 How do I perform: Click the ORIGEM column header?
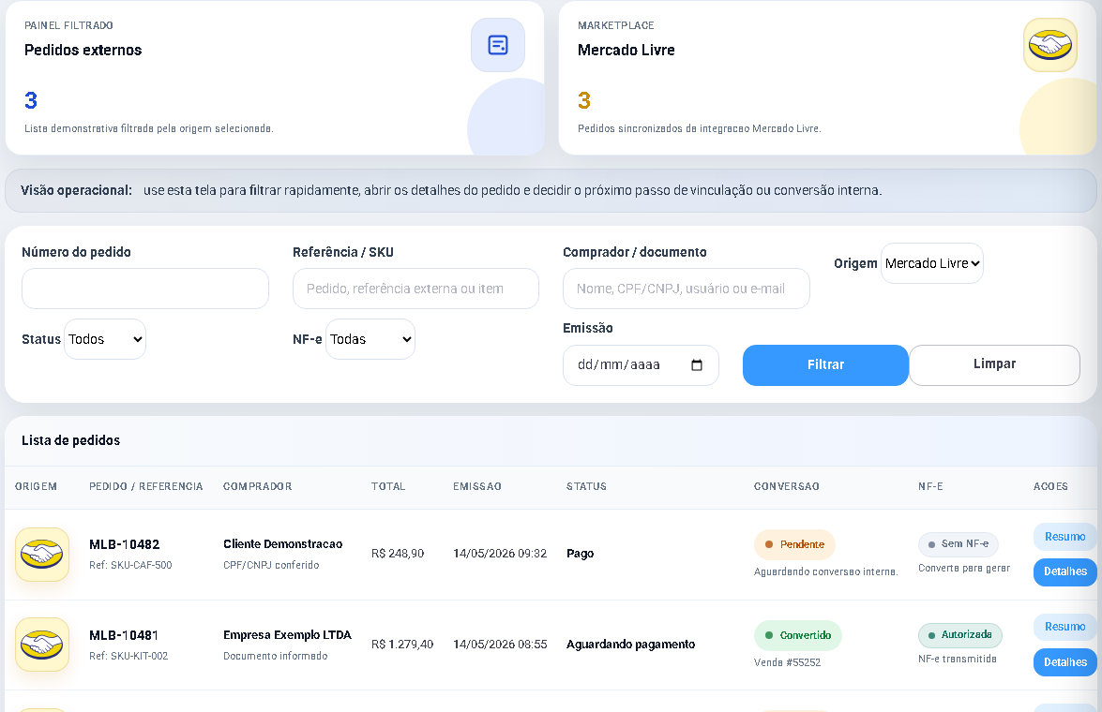click(36, 486)
